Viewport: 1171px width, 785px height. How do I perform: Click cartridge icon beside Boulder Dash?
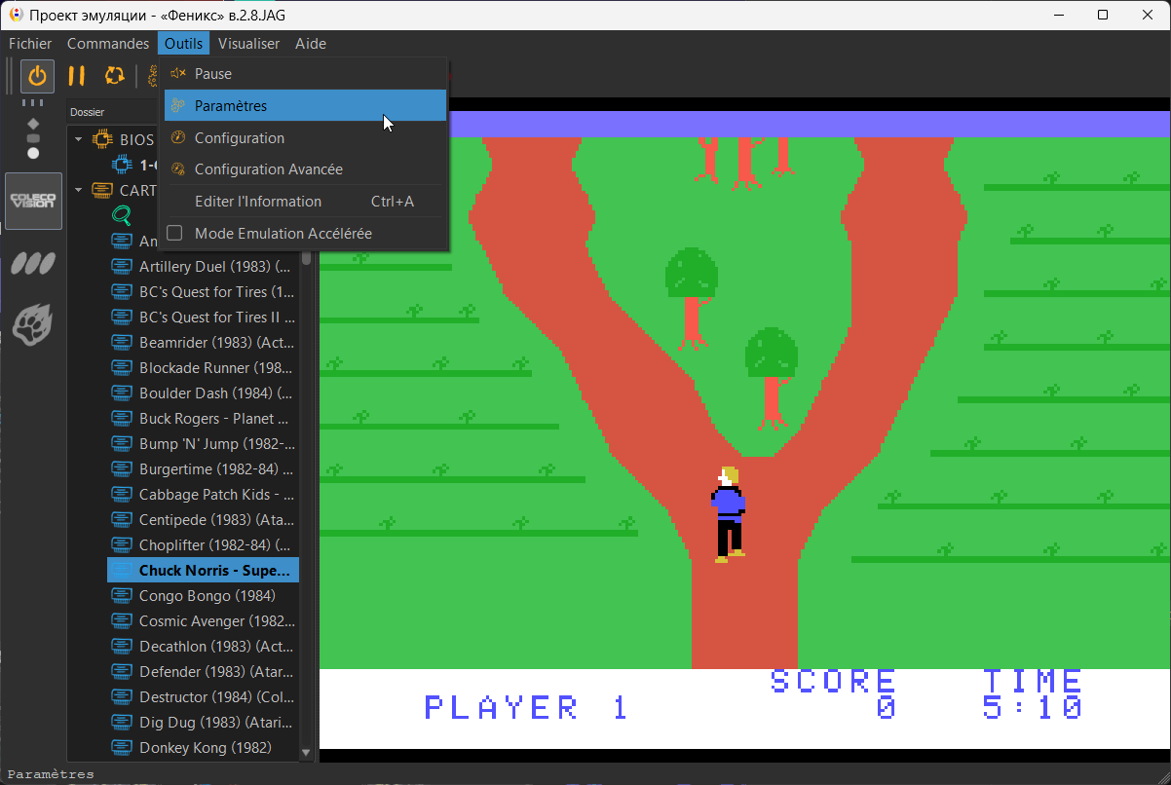coord(122,392)
